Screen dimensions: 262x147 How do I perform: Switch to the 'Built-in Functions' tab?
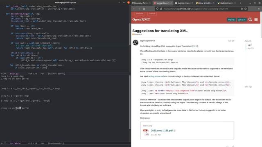[226, 3]
